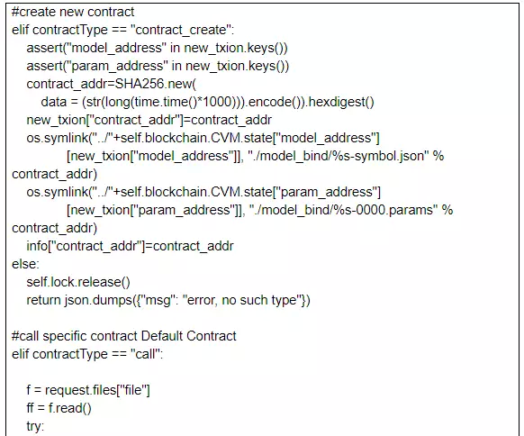This screenshot has width=524, height=436.
Task: Click the info["contract_addr"] assignment line
Action: pos(130,247)
